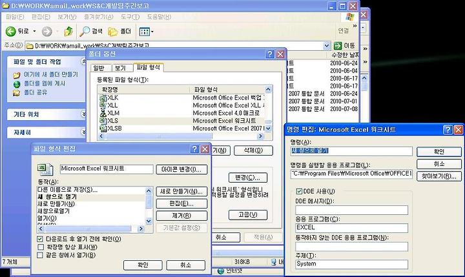Click the 응용 프로그램(C) EXCEL field
This screenshot has height=277, width=465.
click(351, 228)
